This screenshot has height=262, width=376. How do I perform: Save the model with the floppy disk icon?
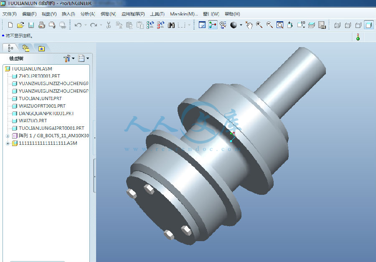pos(31,25)
